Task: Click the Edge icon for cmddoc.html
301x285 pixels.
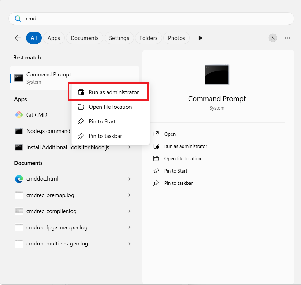Action: tap(19, 179)
